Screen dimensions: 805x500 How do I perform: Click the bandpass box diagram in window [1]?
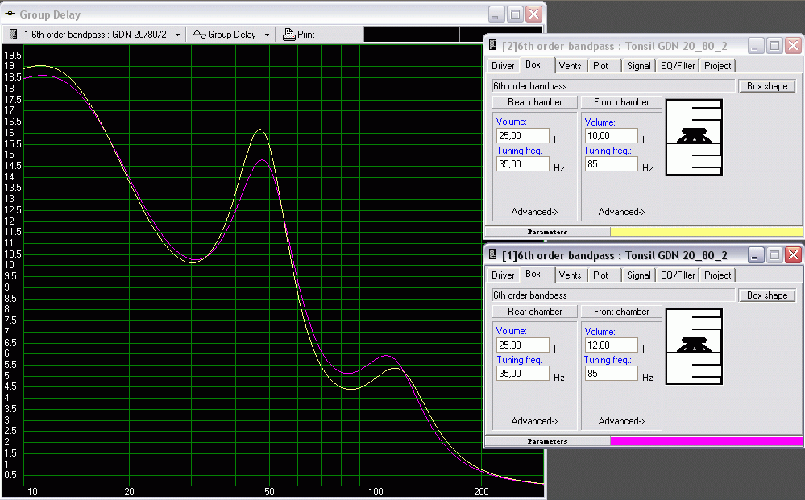pyautogui.click(x=694, y=346)
